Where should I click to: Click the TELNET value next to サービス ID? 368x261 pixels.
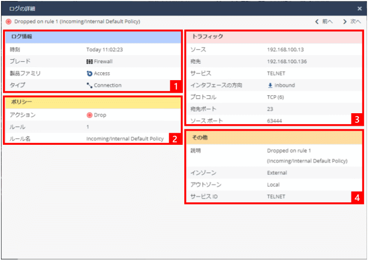(x=276, y=197)
